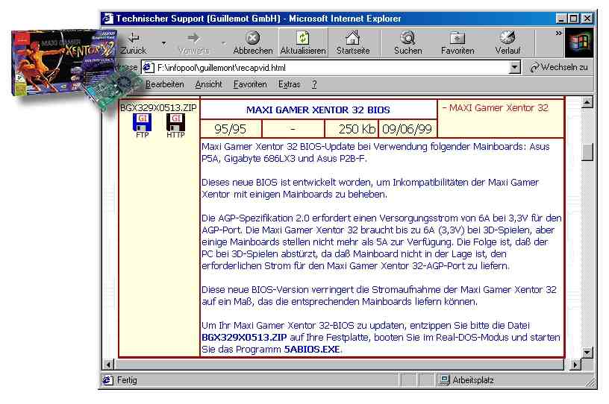Open the Vorwärts history dropdown arrow
This screenshot has width=609, height=404.
pyautogui.click(x=223, y=43)
